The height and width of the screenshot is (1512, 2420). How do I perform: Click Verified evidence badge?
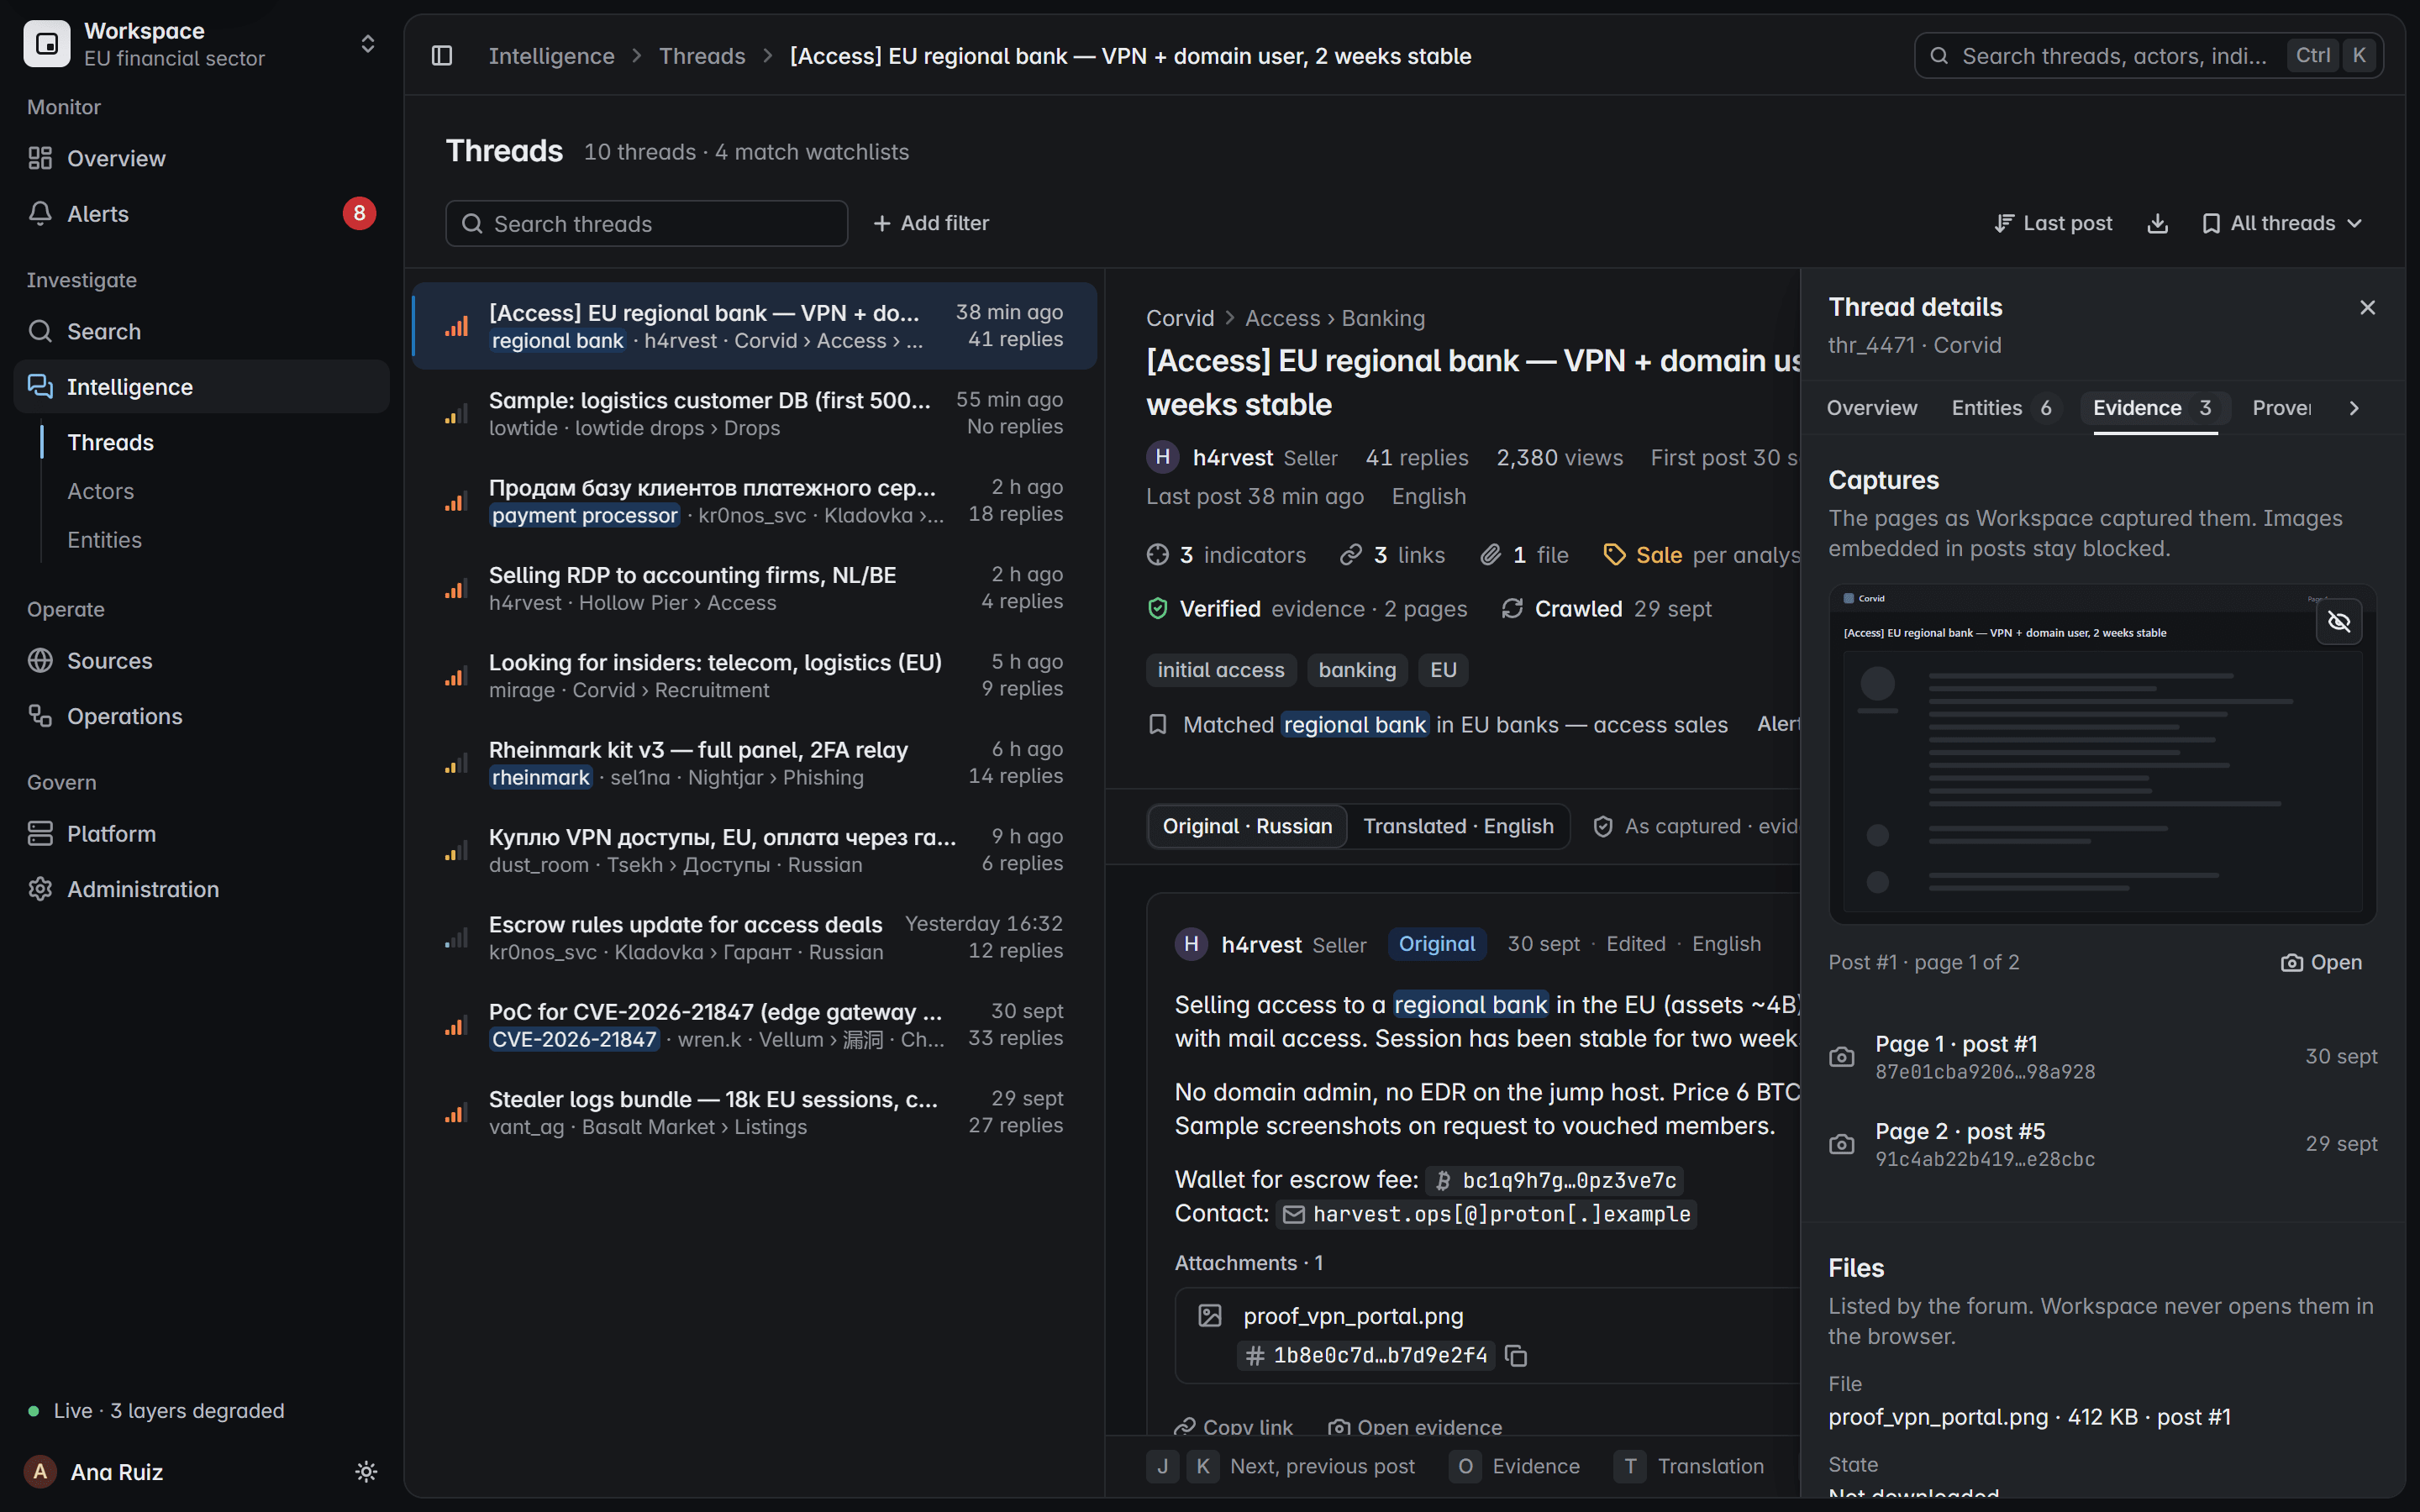click(1307, 609)
